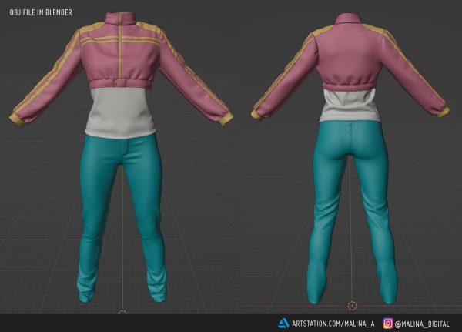
Task: Click the right-side yellow cuff of the front-view jacket
Action: coord(225,119)
